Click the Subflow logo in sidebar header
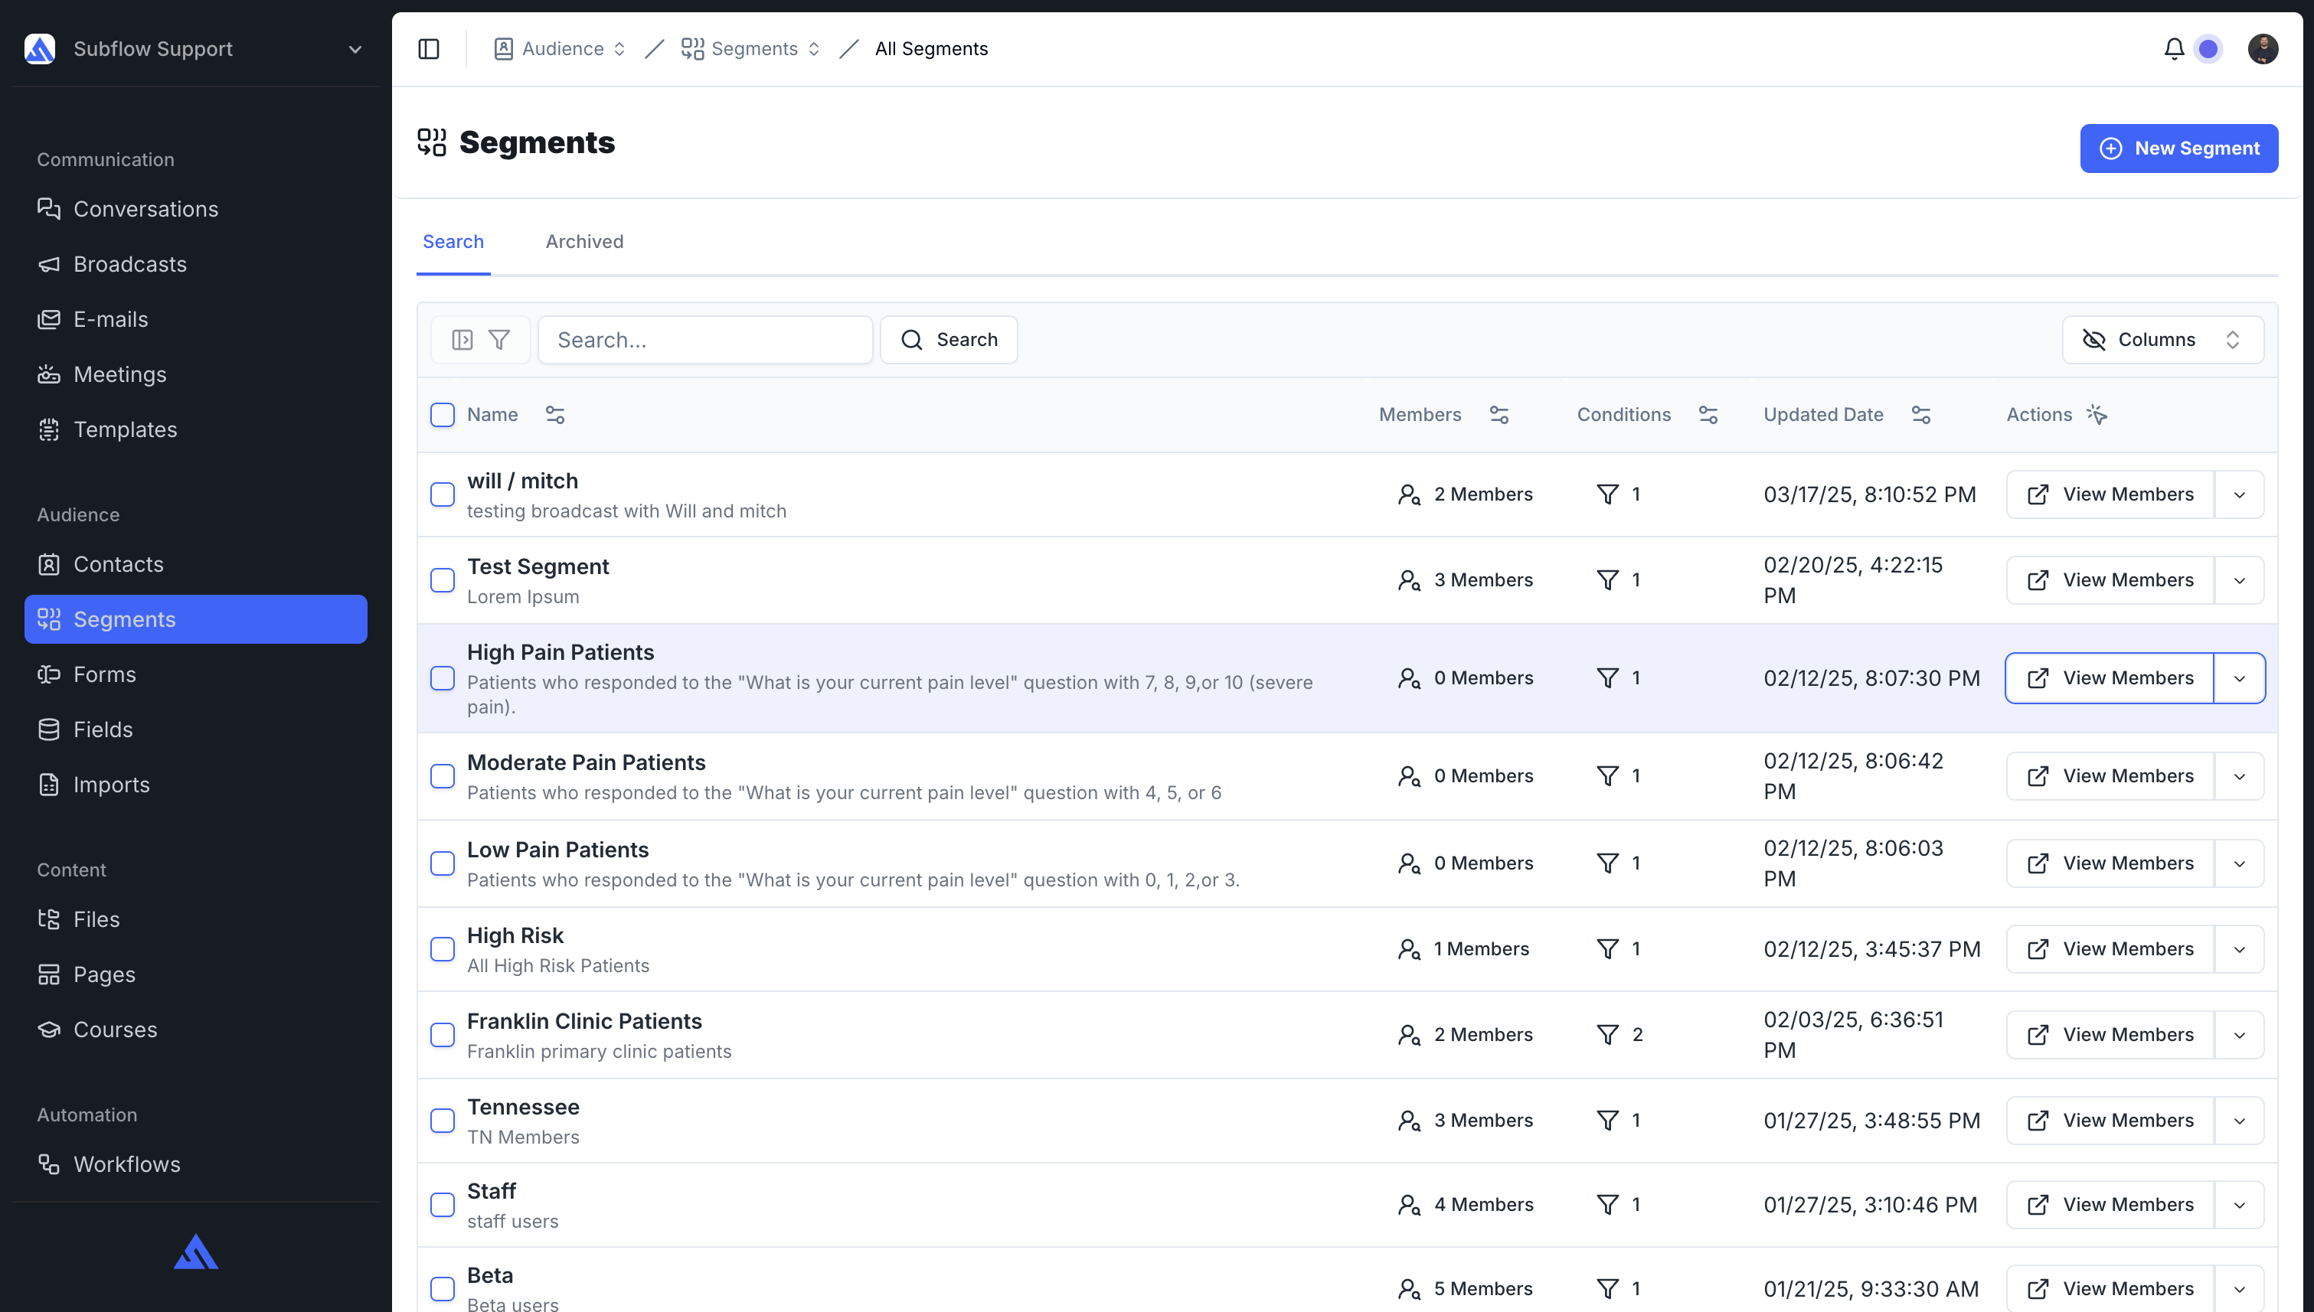The height and width of the screenshot is (1312, 2314). point(40,49)
